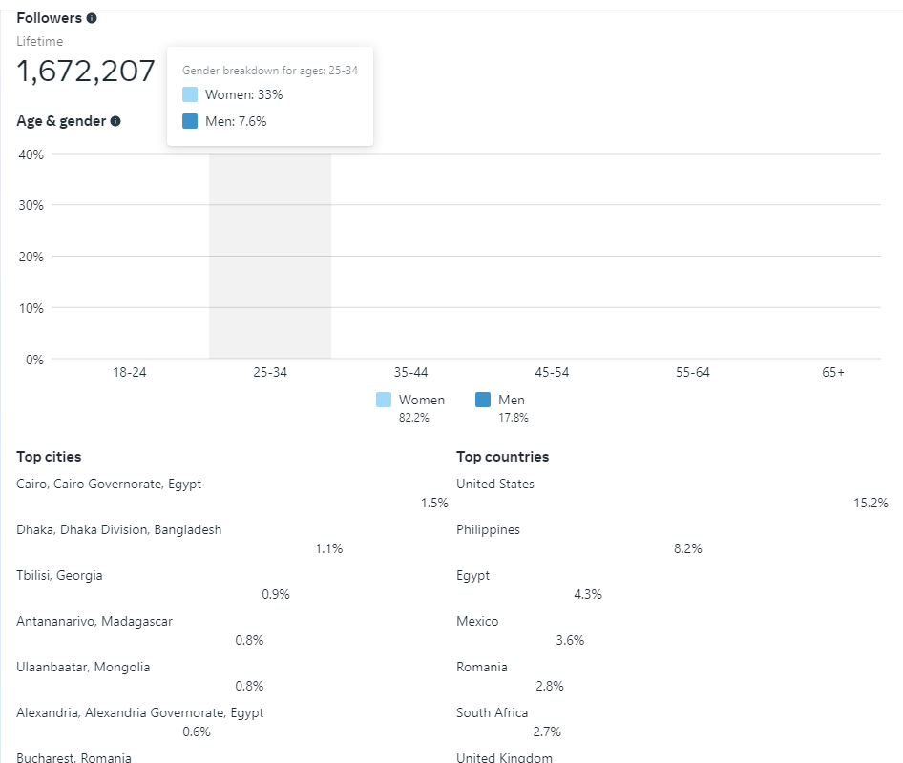Click the Women legend swatch below chart

pyautogui.click(x=384, y=400)
